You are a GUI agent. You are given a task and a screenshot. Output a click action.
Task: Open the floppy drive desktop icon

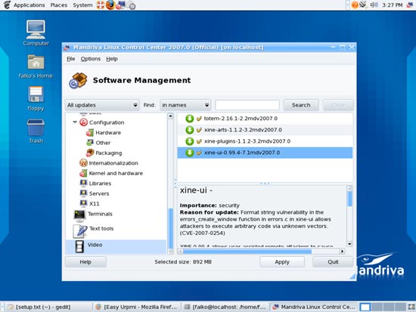[x=36, y=94]
